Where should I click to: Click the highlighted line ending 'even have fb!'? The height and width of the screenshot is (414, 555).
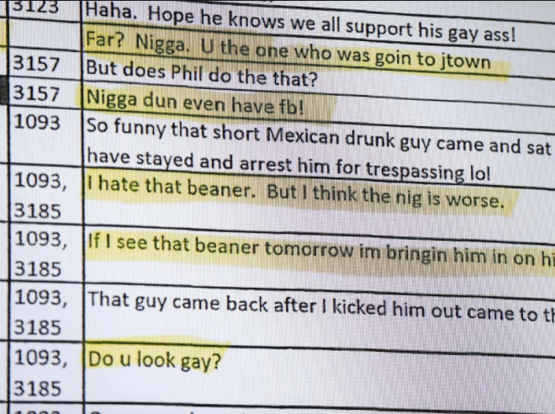[195, 103]
